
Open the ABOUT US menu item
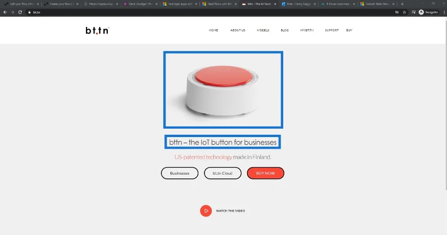pos(238,30)
